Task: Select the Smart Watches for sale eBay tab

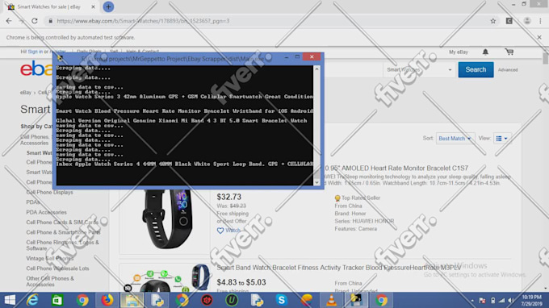Action: tap(52, 6)
